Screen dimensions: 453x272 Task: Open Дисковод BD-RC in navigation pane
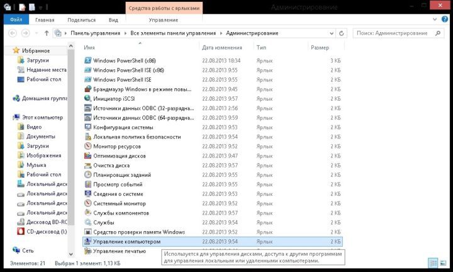pyautogui.click(x=47, y=222)
